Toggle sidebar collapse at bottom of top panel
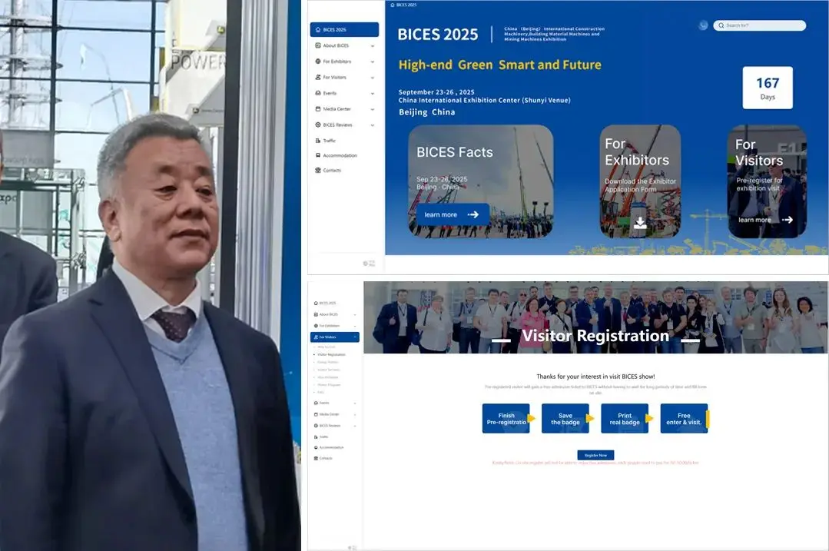Viewport: 829px width, 551px height. click(x=370, y=264)
